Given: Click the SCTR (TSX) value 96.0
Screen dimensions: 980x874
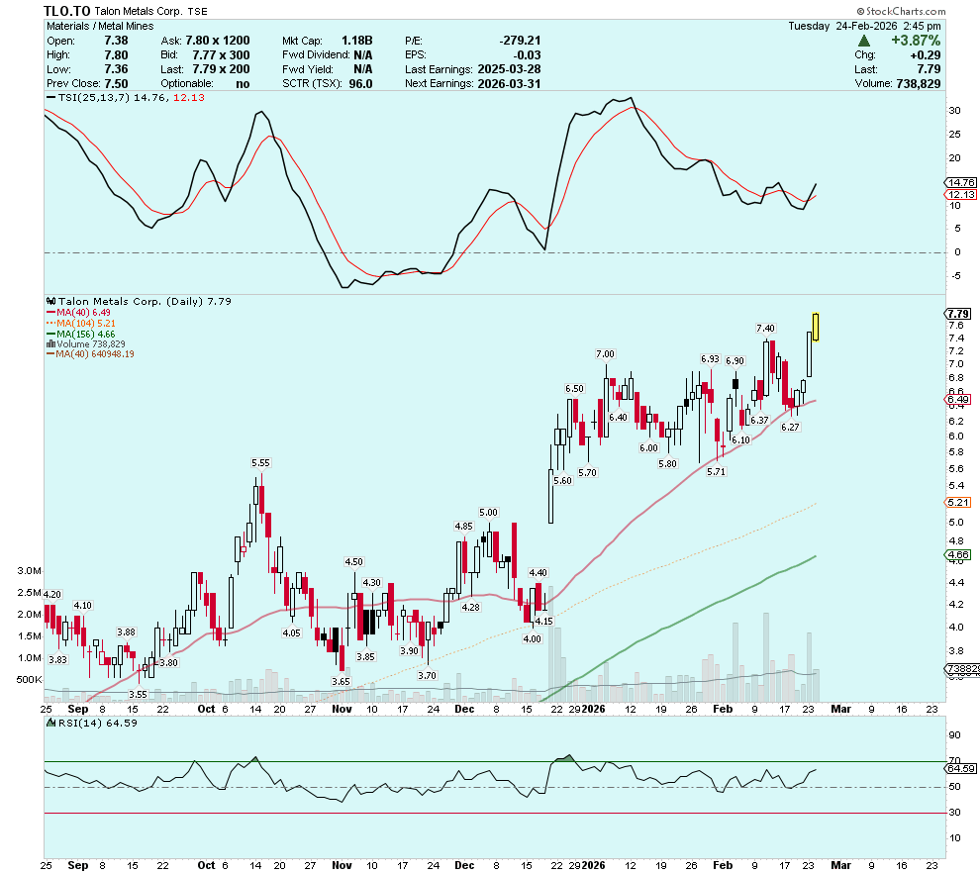Looking at the screenshot, I should tap(361, 84).
